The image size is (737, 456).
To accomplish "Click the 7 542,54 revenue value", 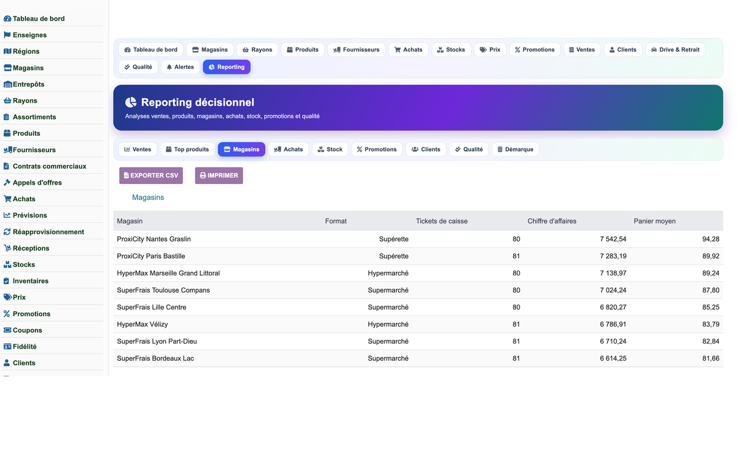I will (613, 239).
